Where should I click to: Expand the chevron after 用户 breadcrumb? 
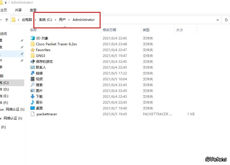[x=69, y=20]
